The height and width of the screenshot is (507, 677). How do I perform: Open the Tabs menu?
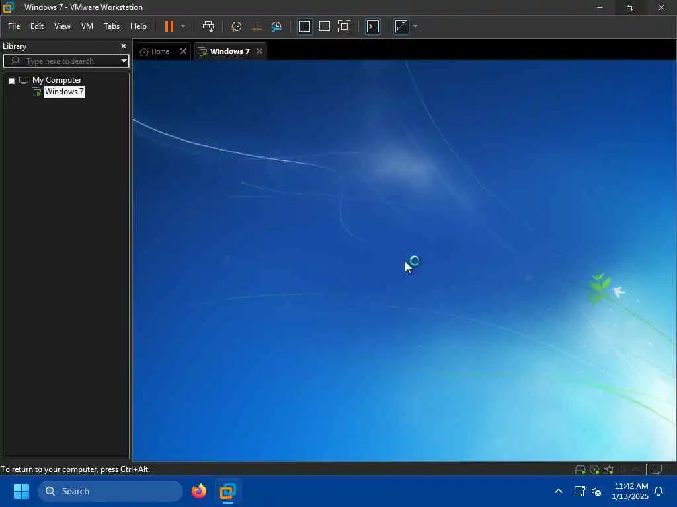click(x=111, y=26)
